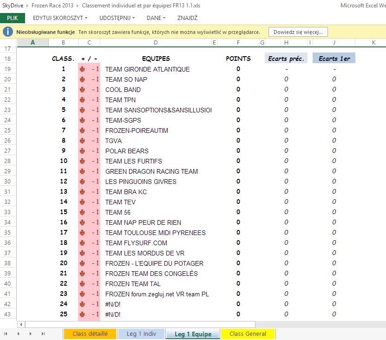This screenshot has height=340, width=386.
Task: Select cell TEAM TEV
Action: click(x=156, y=202)
